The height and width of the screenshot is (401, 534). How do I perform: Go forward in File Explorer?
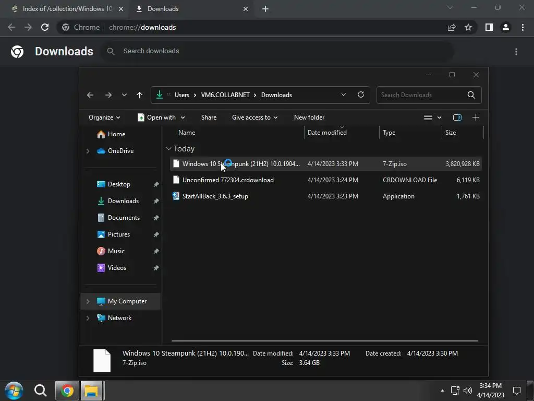pos(108,95)
